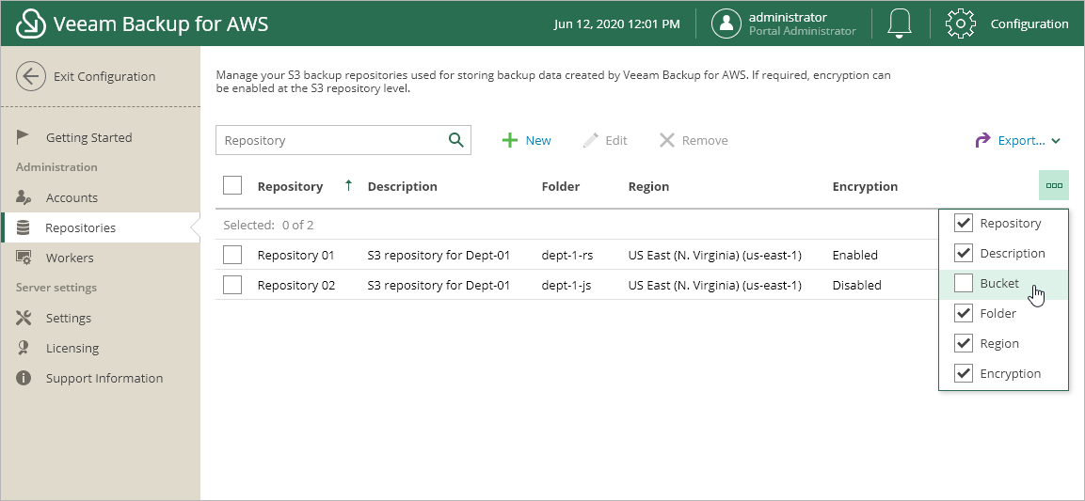The height and width of the screenshot is (501, 1085).
Task: Toggle the column chooser three-squares button
Action: click(x=1054, y=186)
